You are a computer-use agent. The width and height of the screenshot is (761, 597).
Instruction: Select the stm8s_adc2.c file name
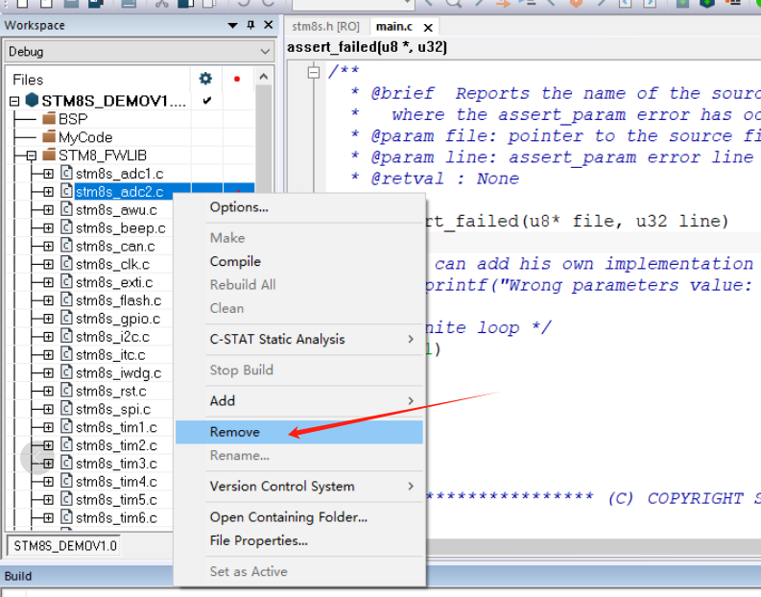coord(119,192)
